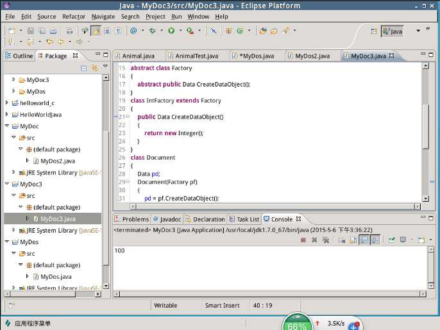
Task: Maximize the editor area button
Action: [x=431, y=54]
